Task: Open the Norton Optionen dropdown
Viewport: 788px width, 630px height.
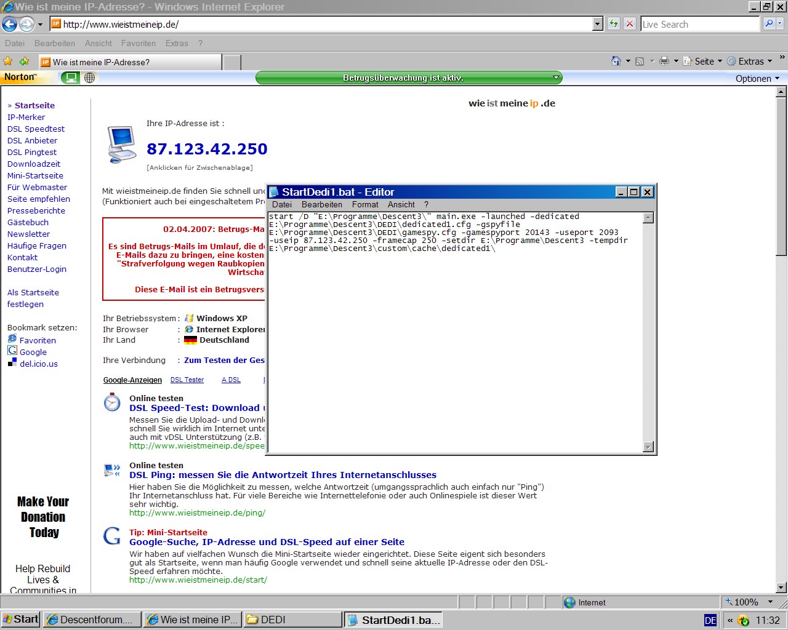Action: 757,78
